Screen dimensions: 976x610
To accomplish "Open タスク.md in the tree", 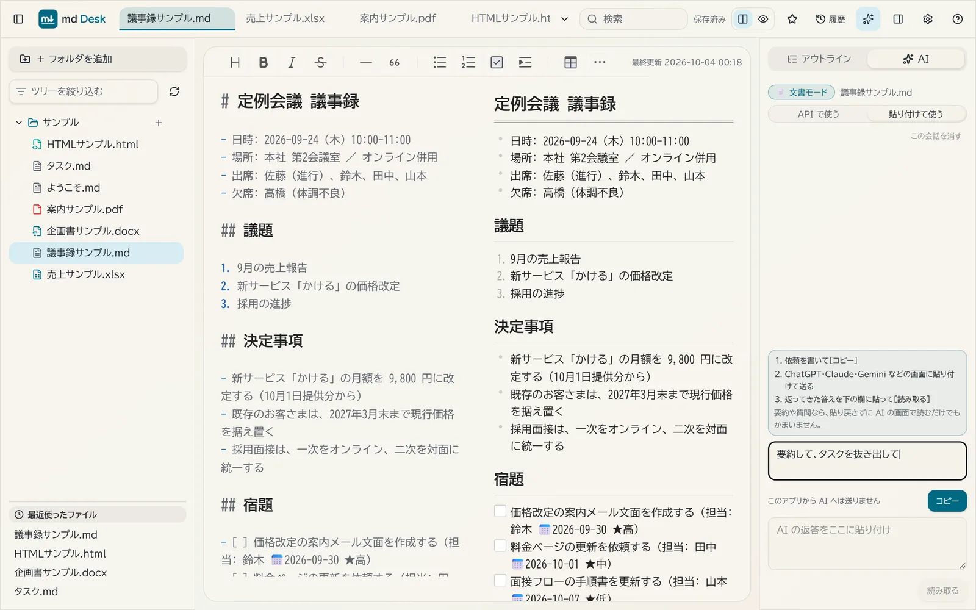I will (96, 166).
